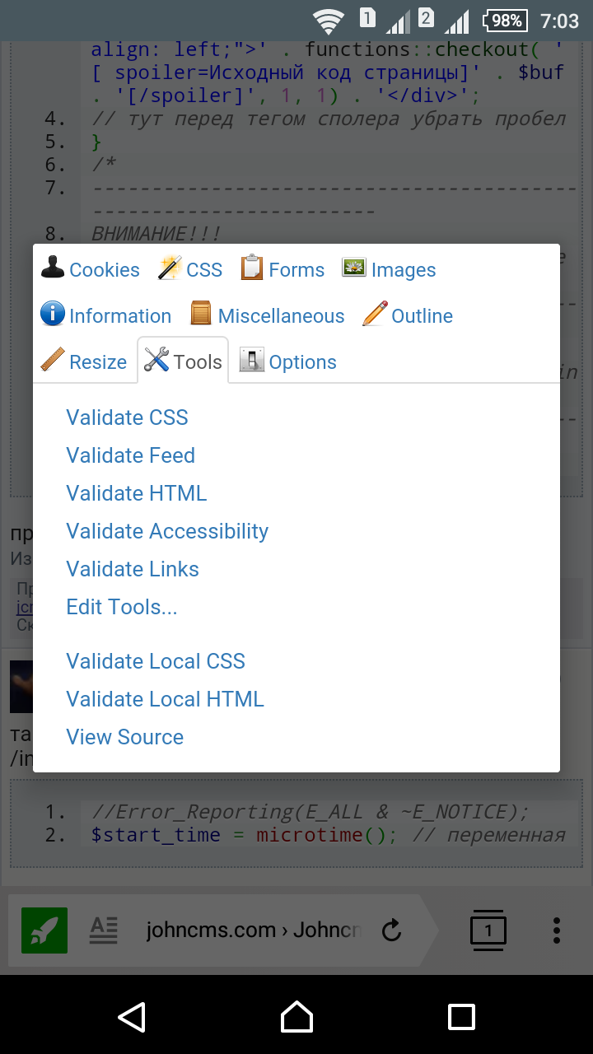The image size is (593, 1054).
Task: Select Edit Tools... entry
Action: [x=122, y=607]
